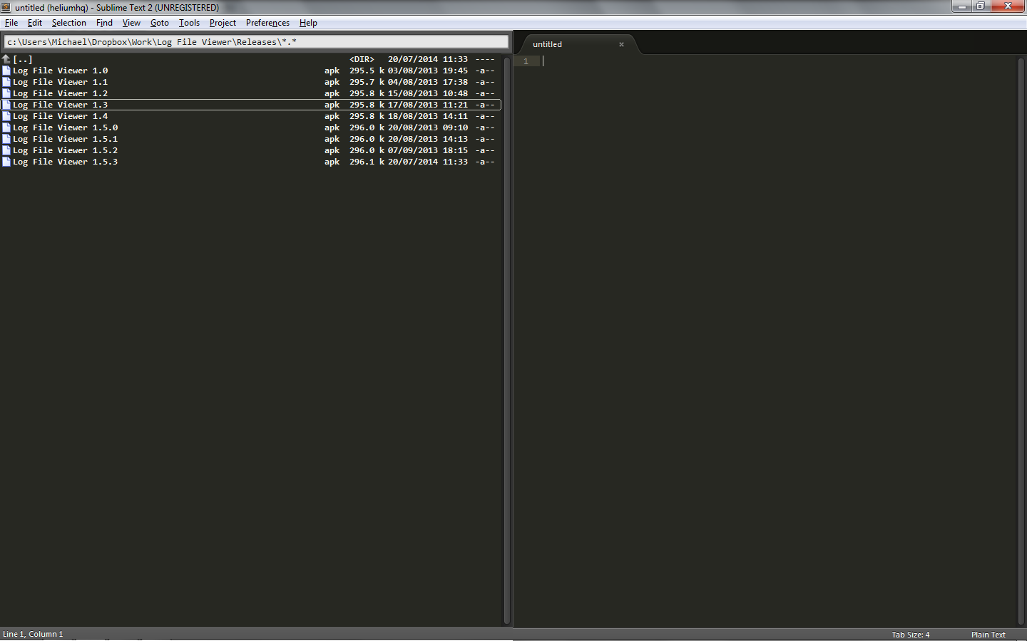Viewport: 1027px width, 641px height.
Task: Click file icon of Log File Viewer 1.4
Action: (x=6, y=116)
